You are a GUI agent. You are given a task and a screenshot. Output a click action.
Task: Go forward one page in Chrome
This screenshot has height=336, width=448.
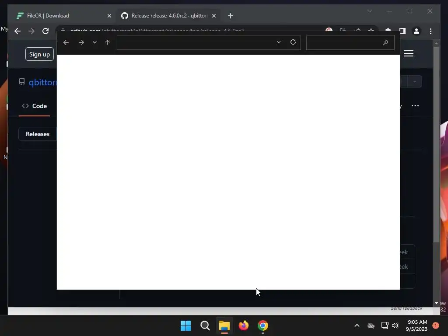(31, 31)
